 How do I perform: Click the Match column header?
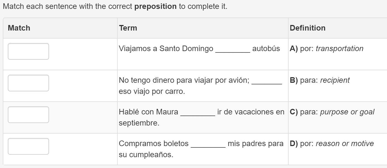pos(19,28)
